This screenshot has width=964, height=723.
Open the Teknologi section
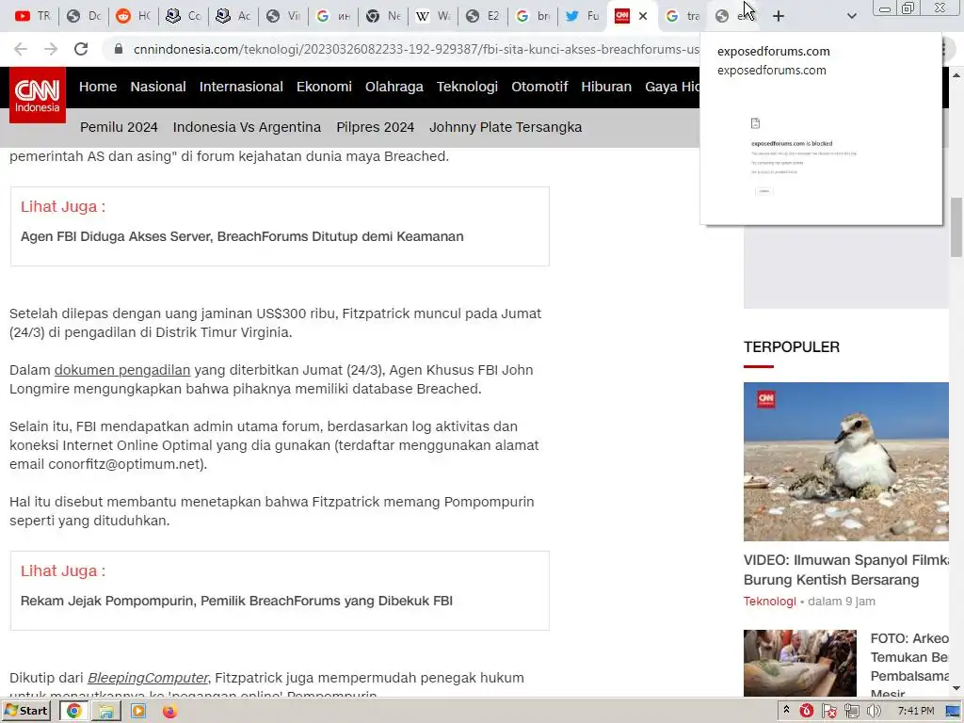pos(467,87)
